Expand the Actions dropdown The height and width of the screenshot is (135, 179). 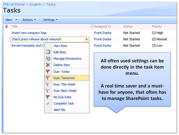click(x=29, y=20)
